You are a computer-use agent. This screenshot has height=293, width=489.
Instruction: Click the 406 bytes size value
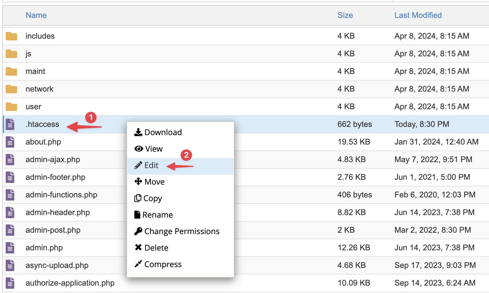point(355,195)
